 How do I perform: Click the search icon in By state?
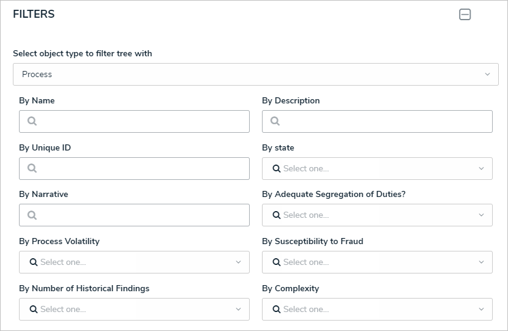277,168
